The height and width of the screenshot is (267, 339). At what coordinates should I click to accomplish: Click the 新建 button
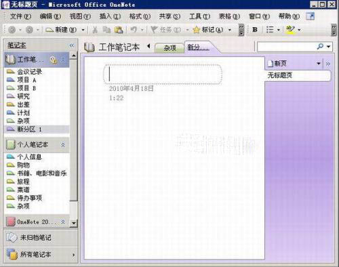[61, 30]
